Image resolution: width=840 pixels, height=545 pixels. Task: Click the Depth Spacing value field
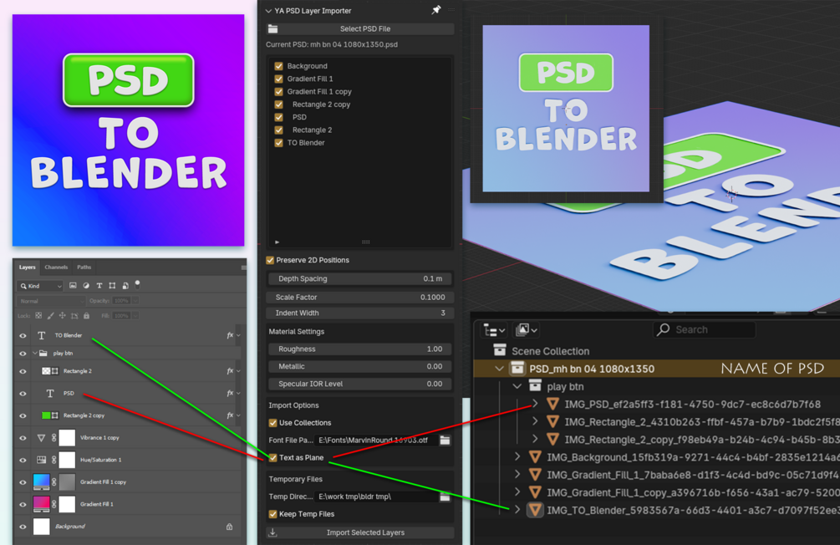[360, 278]
